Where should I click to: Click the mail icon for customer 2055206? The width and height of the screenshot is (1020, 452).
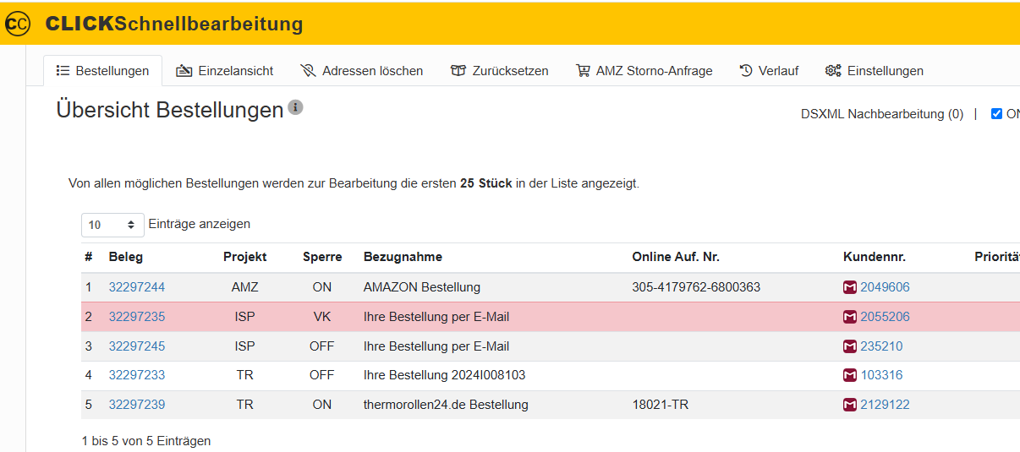click(x=850, y=317)
